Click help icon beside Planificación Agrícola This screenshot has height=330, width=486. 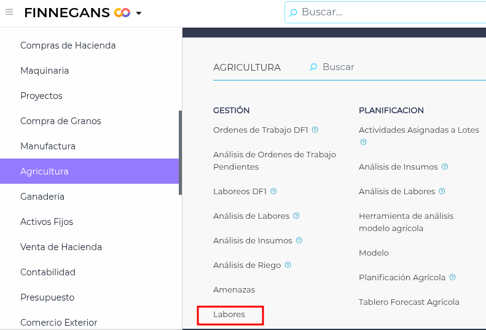point(453,277)
